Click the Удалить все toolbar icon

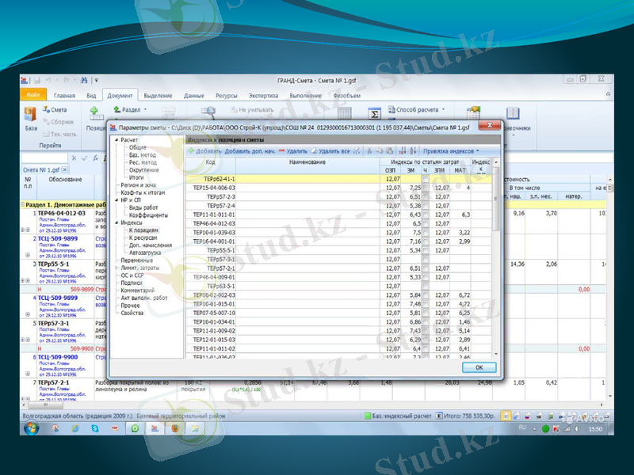(315, 150)
